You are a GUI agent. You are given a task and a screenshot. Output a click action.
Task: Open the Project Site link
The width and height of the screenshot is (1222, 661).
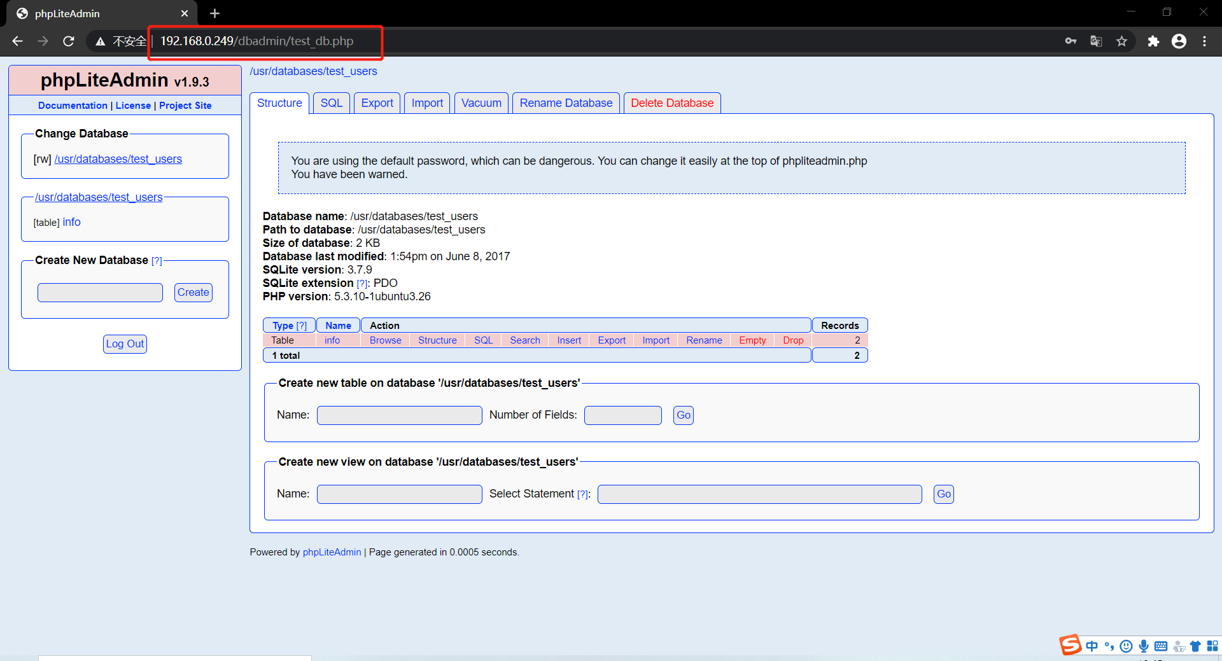[185, 106]
